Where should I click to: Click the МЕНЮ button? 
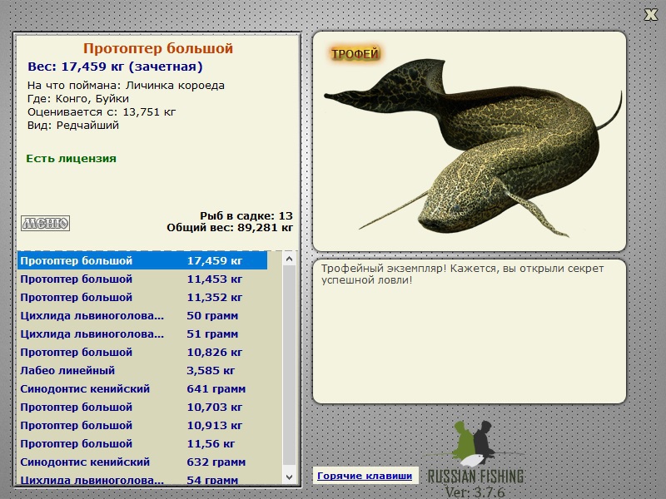pyautogui.click(x=45, y=223)
